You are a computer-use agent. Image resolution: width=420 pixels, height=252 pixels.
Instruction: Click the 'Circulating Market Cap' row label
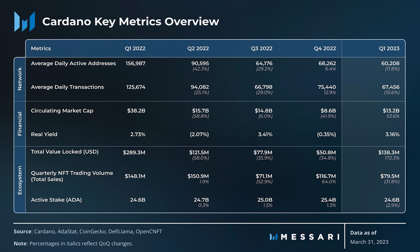pyautogui.click(x=62, y=111)
